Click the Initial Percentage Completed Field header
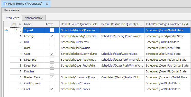 pyautogui.click(x=167, y=24)
